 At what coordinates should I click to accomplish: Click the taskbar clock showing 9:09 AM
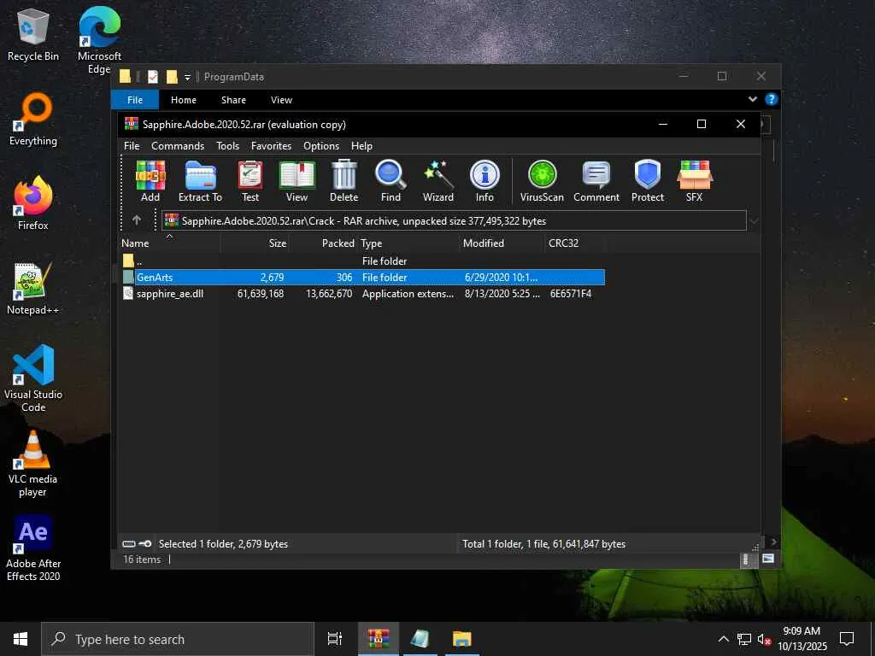pos(802,639)
